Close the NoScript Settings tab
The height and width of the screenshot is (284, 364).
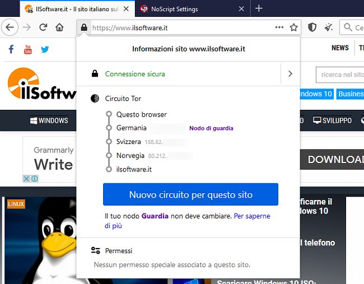241,9
